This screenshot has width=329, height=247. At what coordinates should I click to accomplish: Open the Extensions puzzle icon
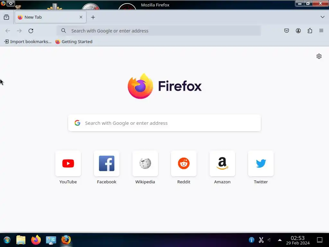[x=310, y=31]
